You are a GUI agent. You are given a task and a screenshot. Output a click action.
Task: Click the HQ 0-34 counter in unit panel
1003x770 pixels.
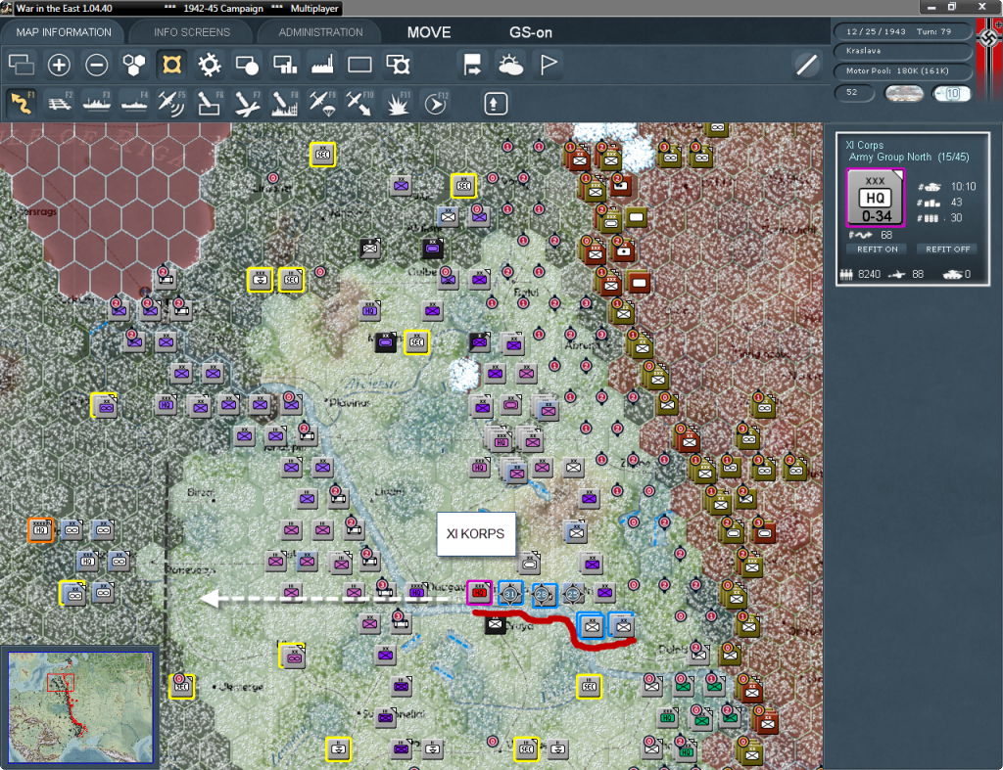coord(875,198)
